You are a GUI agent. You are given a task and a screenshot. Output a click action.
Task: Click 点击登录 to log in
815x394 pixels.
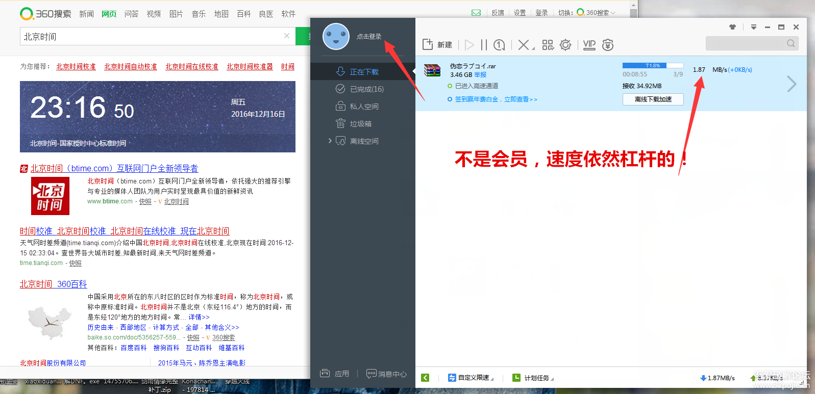click(x=369, y=37)
